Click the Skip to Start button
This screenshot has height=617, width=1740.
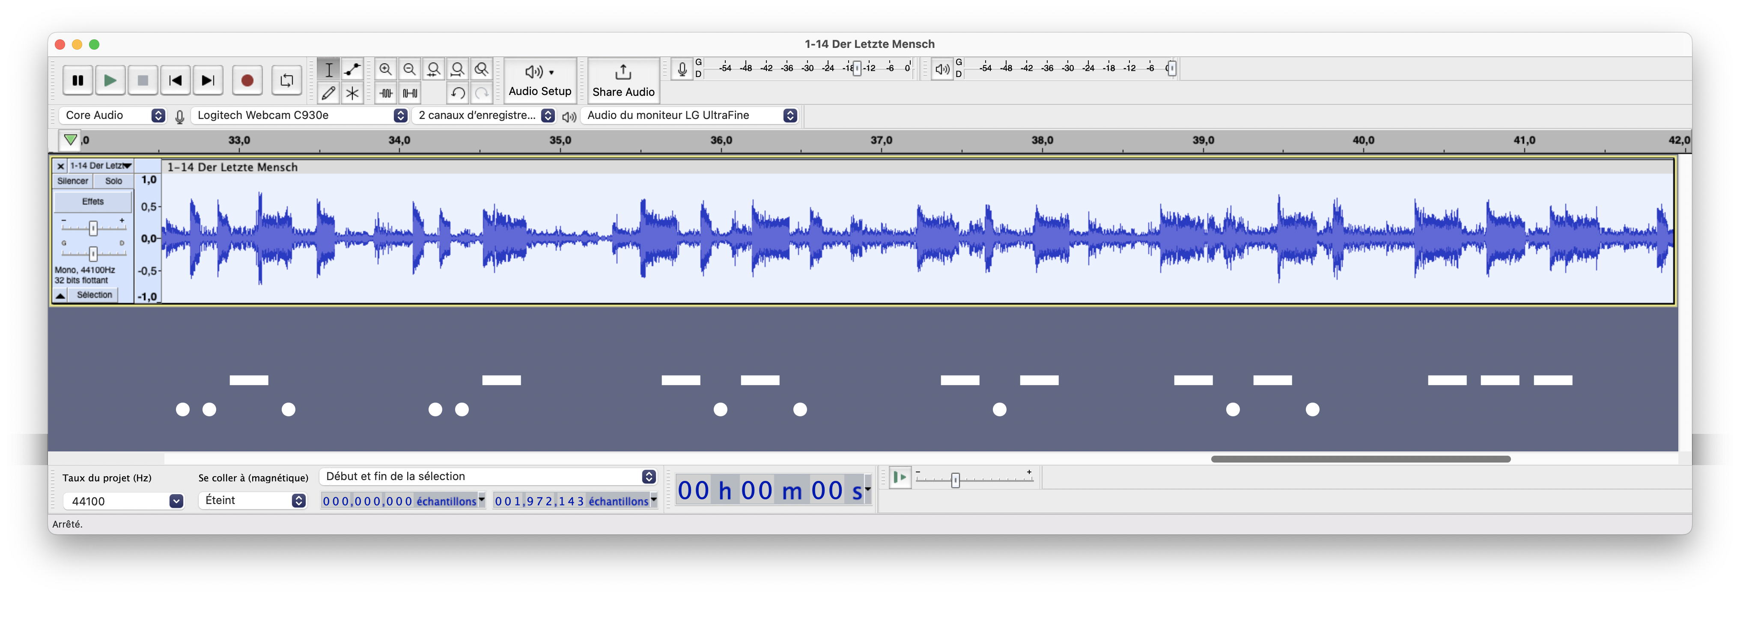coord(175,80)
